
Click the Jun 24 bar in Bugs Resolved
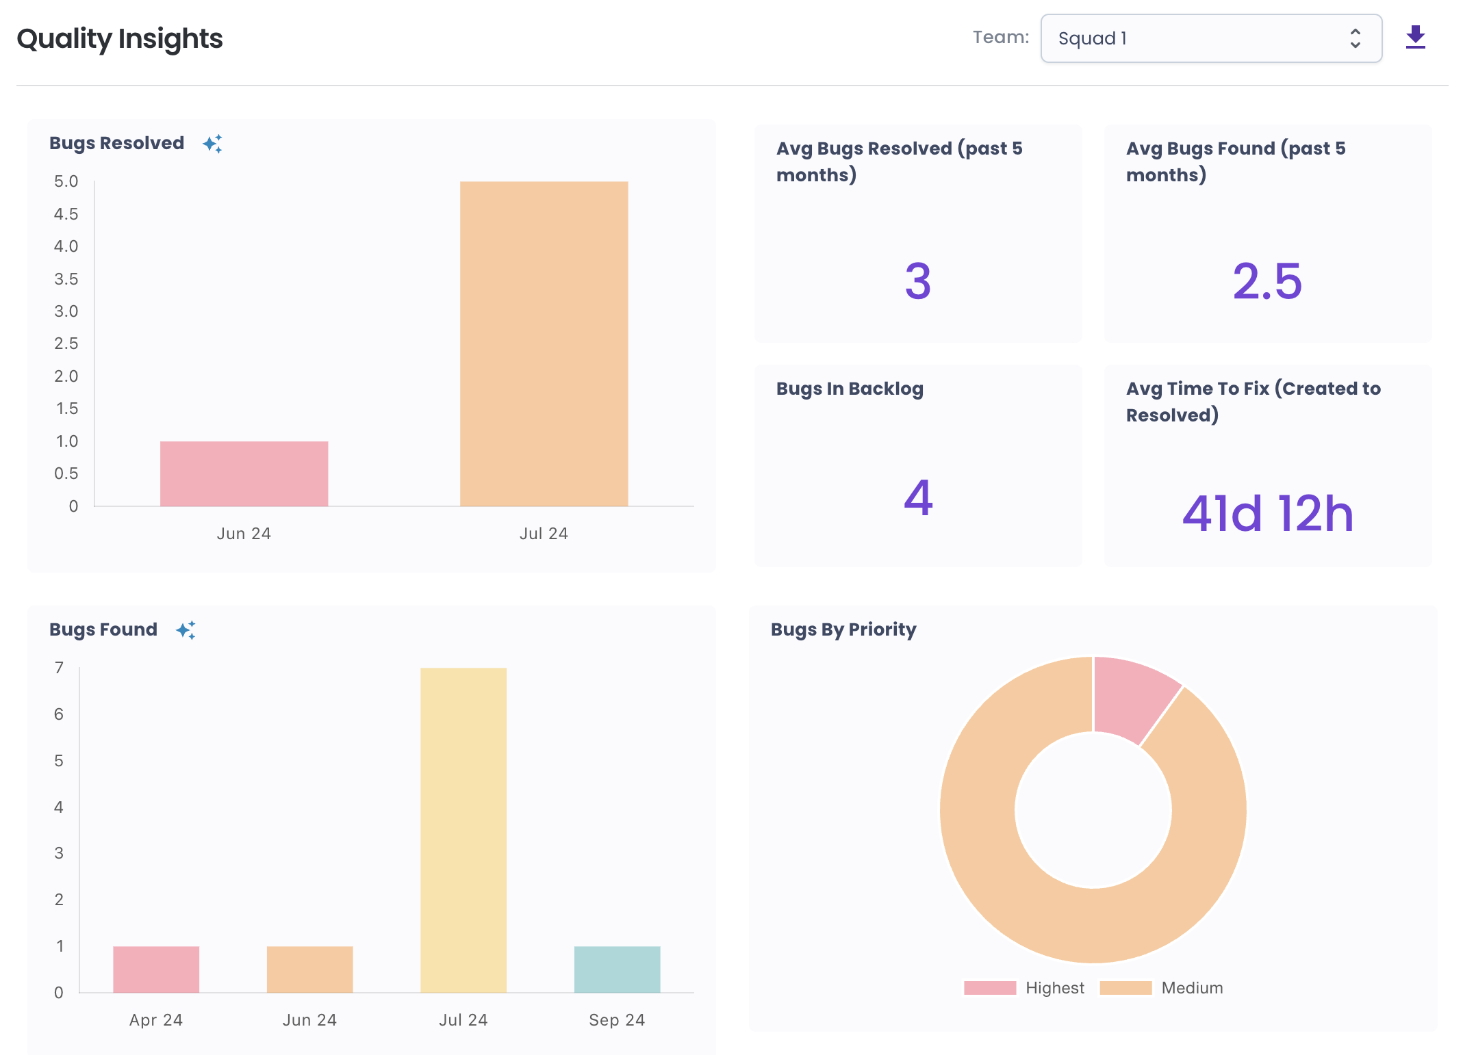(x=244, y=473)
